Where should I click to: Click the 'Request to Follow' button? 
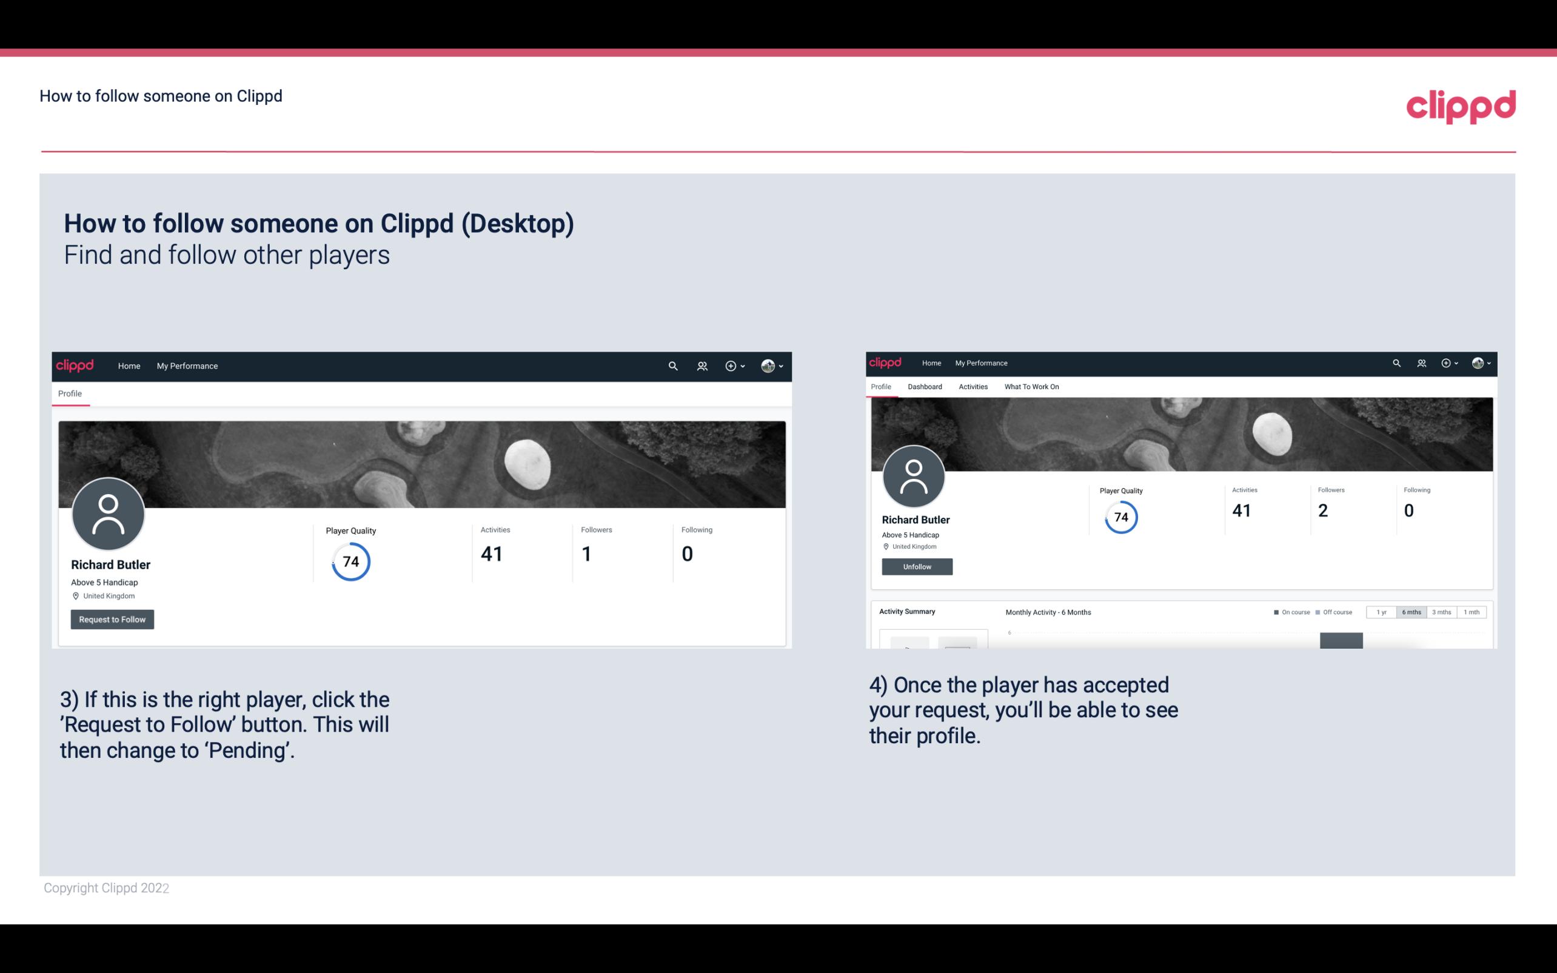point(112,619)
